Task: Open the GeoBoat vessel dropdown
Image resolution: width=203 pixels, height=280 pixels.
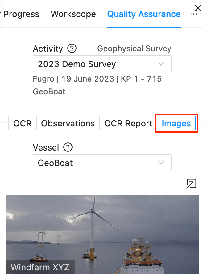Action: 102,163
